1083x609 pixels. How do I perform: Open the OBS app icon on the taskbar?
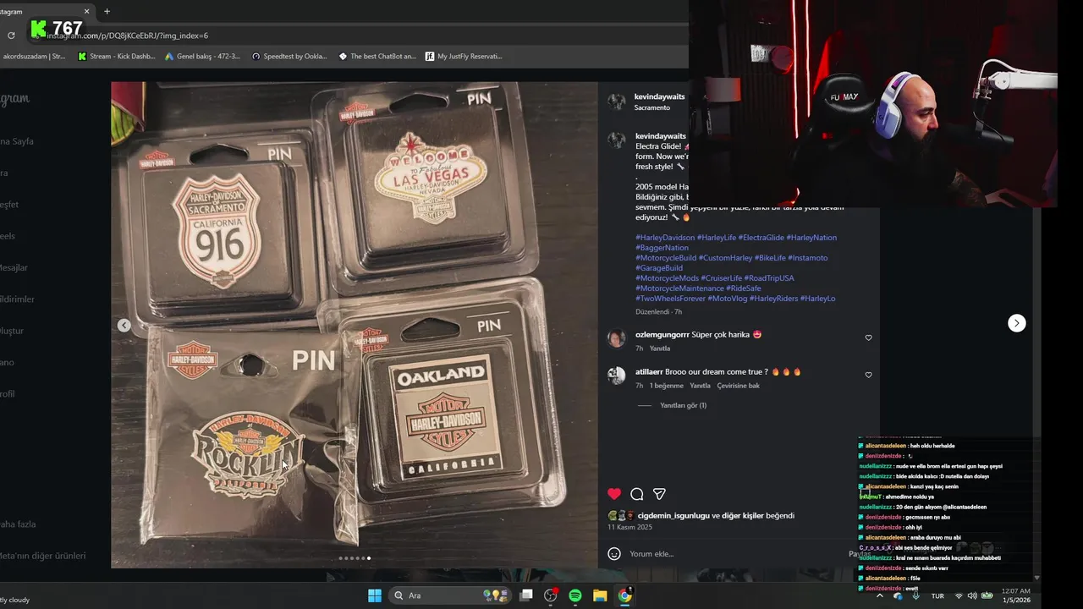(x=551, y=595)
